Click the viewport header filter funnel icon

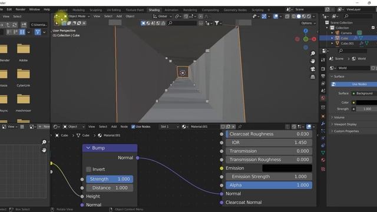[x=217, y=23]
